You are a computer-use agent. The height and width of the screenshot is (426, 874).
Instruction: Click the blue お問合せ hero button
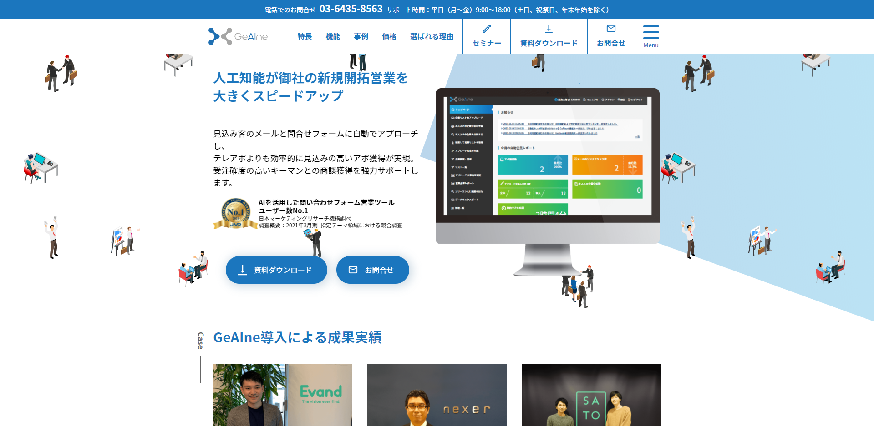point(373,270)
